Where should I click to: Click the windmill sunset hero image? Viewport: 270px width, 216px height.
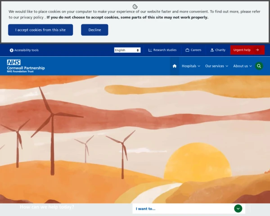135,139
